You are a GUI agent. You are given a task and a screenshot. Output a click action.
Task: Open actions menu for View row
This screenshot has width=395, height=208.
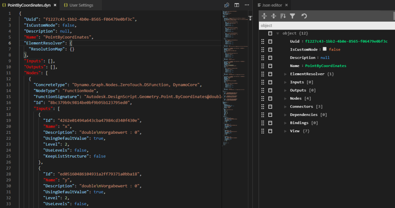click(270, 131)
